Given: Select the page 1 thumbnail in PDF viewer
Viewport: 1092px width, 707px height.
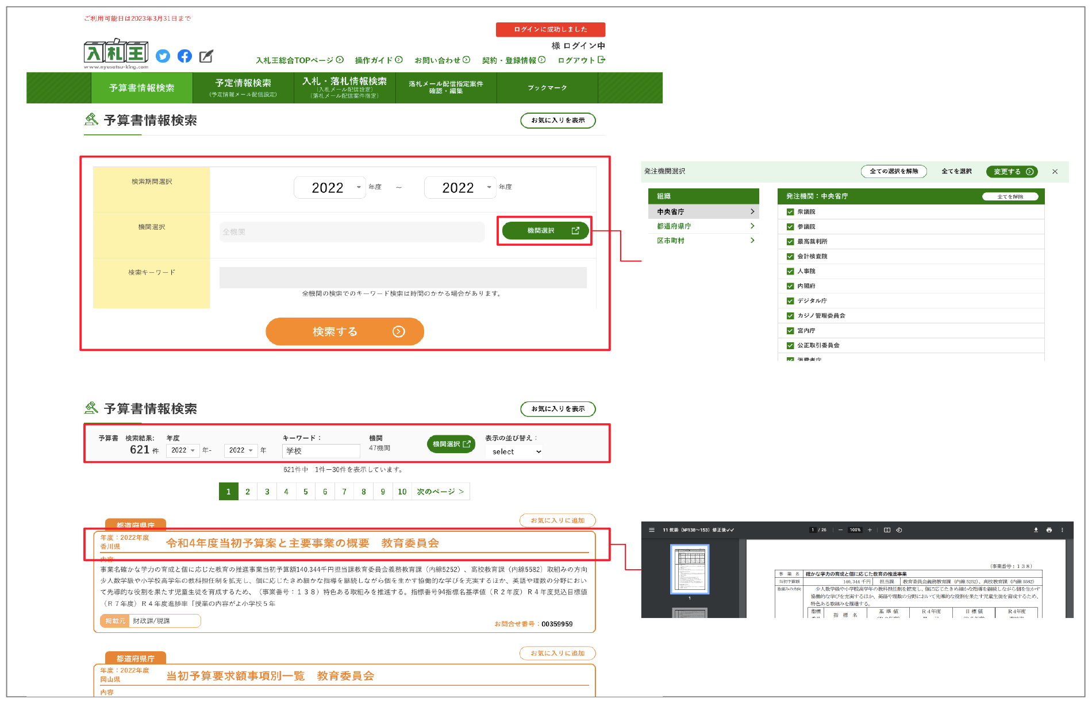Looking at the screenshot, I should click(x=690, y=570).
